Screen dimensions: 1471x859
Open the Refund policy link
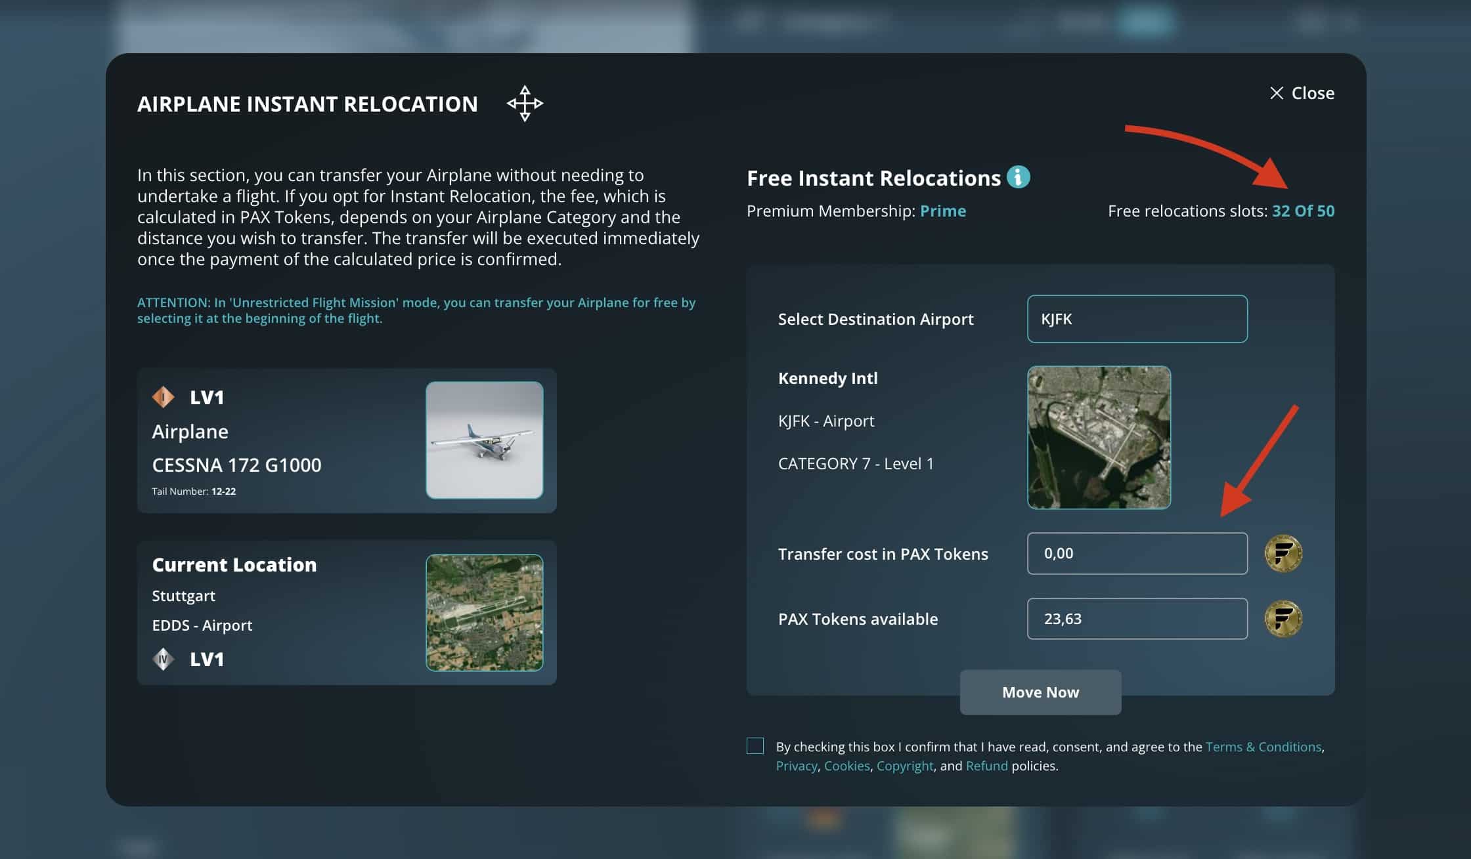[x=986, y=766]
